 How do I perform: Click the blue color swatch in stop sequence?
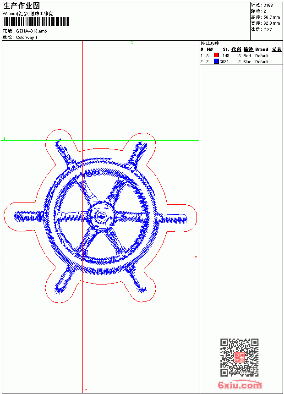216,61
